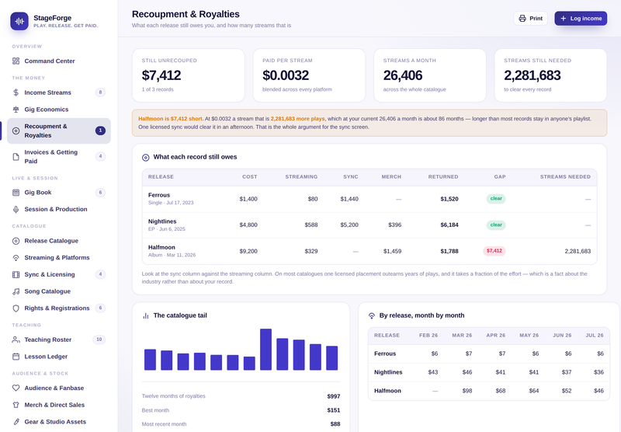Click the Income Streams dollar icon
Screen dimensions: 621x432
16,92
